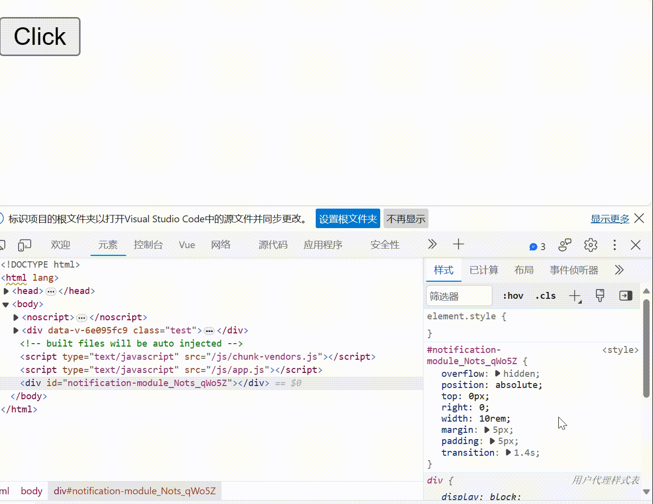653x504 pixels.
Task: Toggle the computed styles sidebar icon
Action: [626, 295]
